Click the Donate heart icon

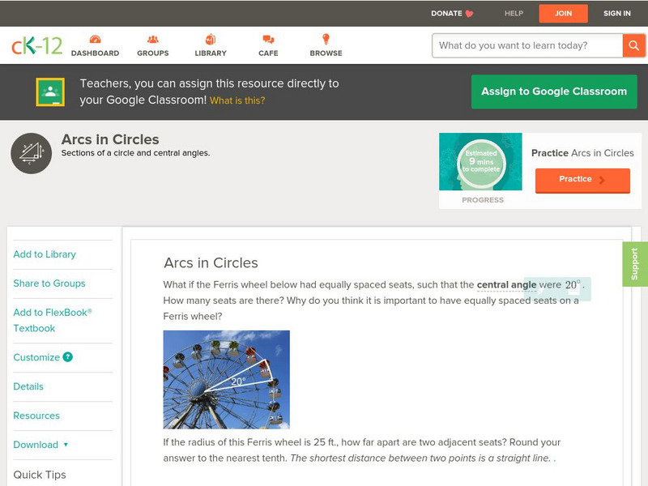[470, 14]
